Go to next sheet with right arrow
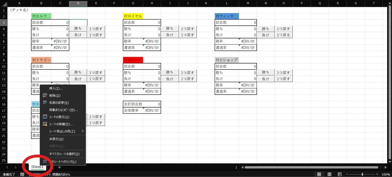 [x=15, y=167]
